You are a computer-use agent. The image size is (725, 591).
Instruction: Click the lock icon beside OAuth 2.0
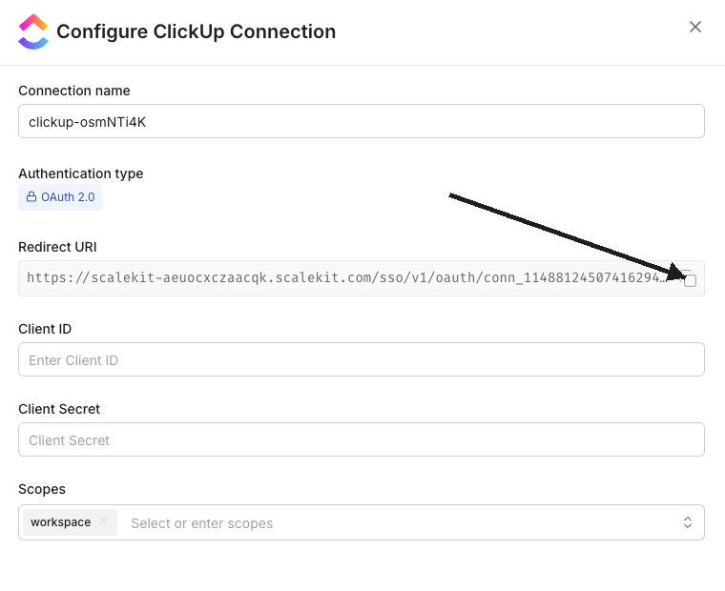[x=31, y=197]
